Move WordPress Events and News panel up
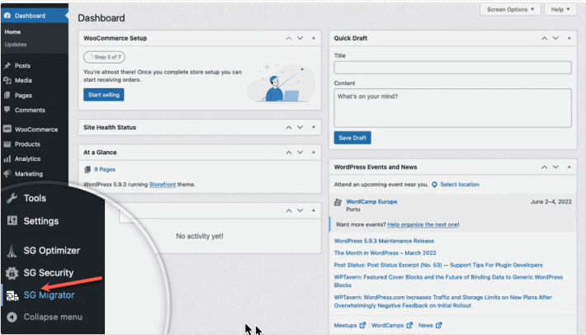 544,167
